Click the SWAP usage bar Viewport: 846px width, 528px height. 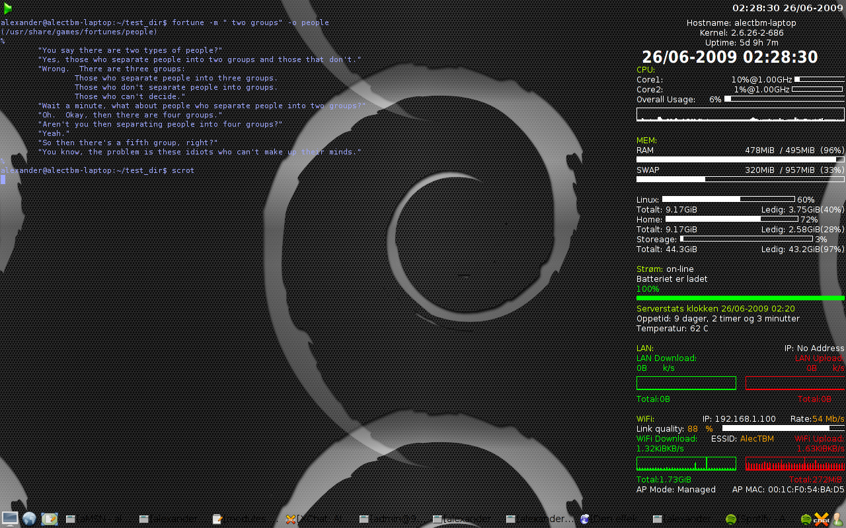(740, 179)
